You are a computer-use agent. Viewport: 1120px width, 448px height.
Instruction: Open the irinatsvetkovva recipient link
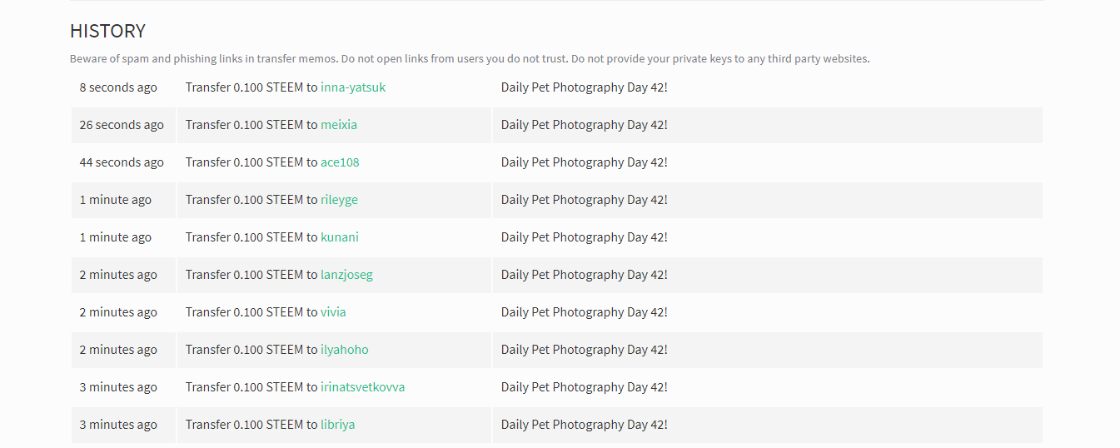(x=362, y=387)
